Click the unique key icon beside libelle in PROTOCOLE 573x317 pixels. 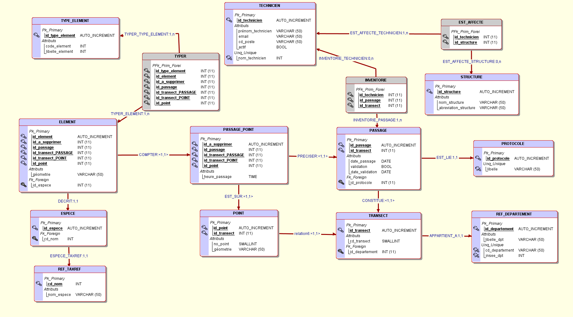tap(478, 169)
